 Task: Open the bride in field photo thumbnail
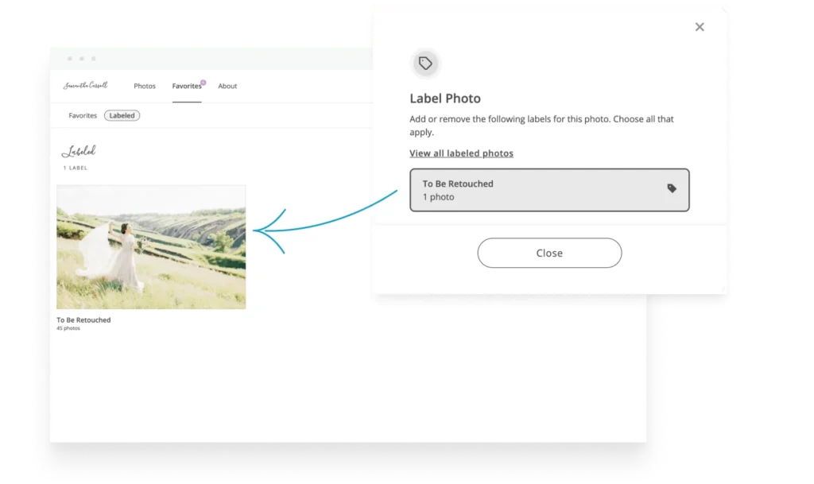[x=151, y=247]
